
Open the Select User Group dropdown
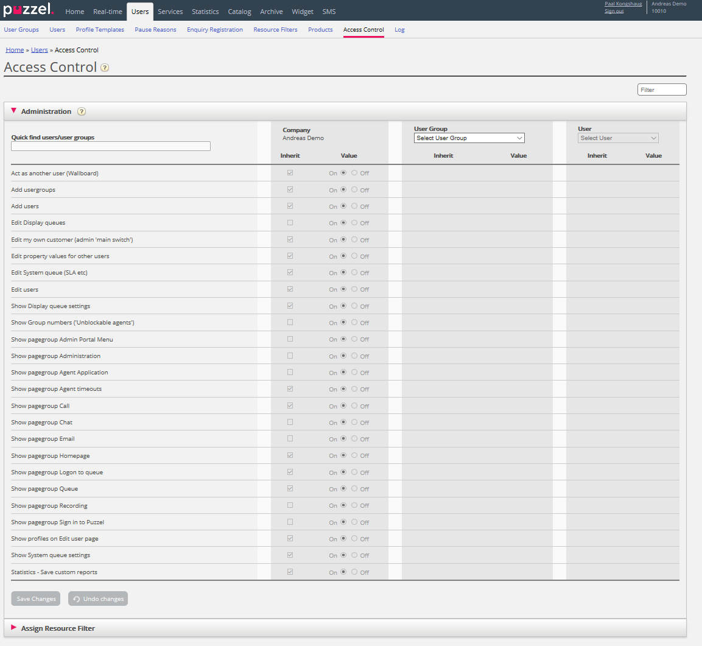(x=469, y=138)
